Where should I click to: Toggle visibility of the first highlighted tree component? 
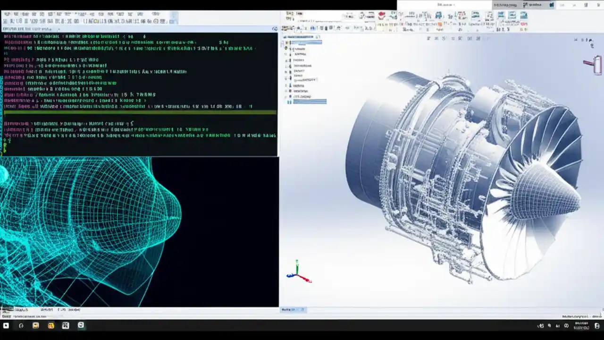click(x=288, y=42)
